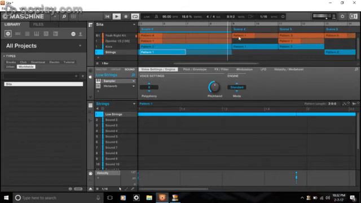Screen dimensions: 361x203
Task: Select the Instruments keyboard browser type icon
Action: 37,34
